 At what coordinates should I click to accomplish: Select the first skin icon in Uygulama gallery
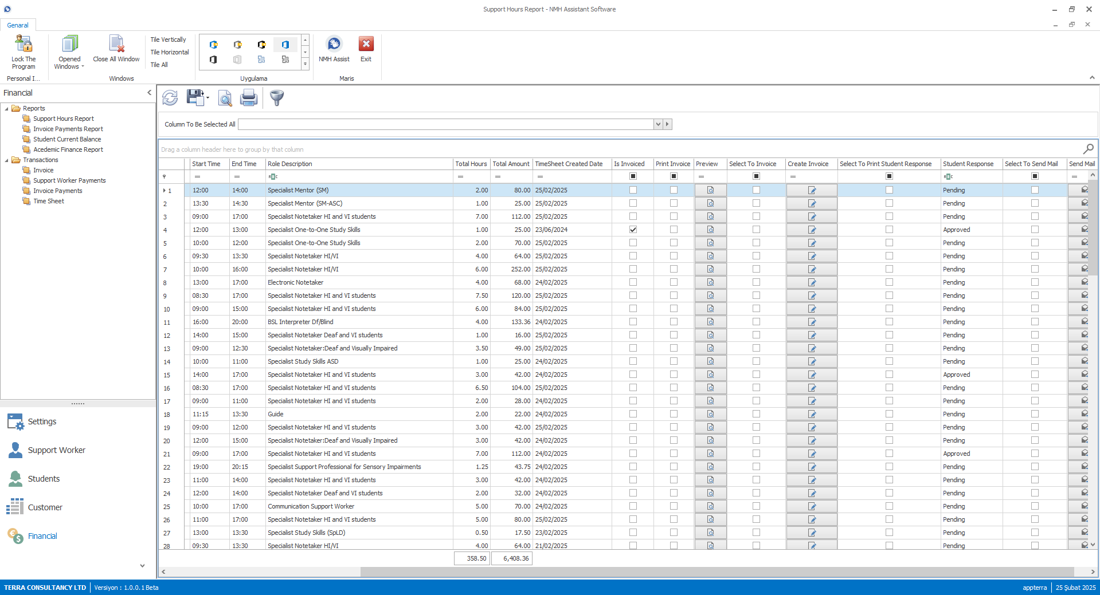(x=213, y=45)
